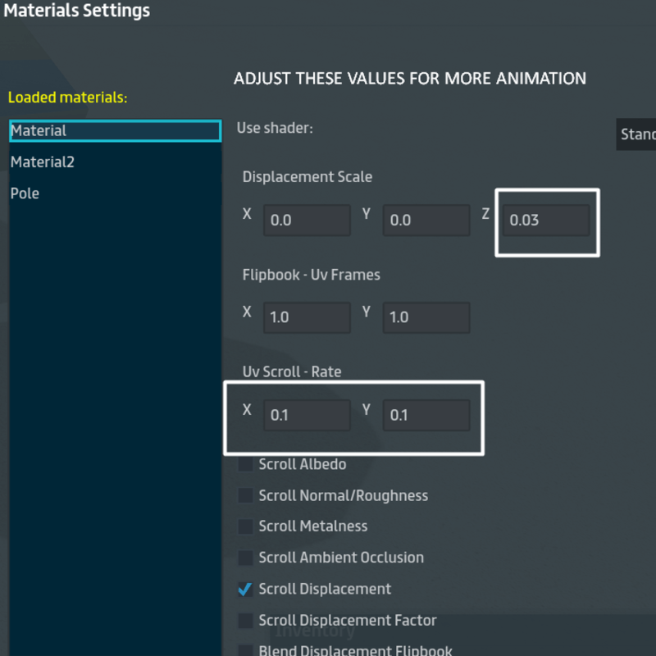This screenshot has width=656, height=656.
Task: Focus the Flipbook Uv Frames Y field
Action: [x=426, y=317]
